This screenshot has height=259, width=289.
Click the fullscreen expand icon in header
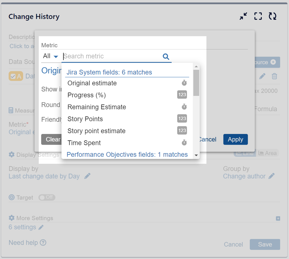click(x=258, y=17)
